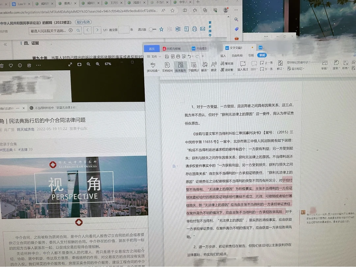The width and height of the screenshot is (356, 267).
Task: Click the print icon in WPS quick toolbar
Action: pyautogui.click(x=178, y=56)
